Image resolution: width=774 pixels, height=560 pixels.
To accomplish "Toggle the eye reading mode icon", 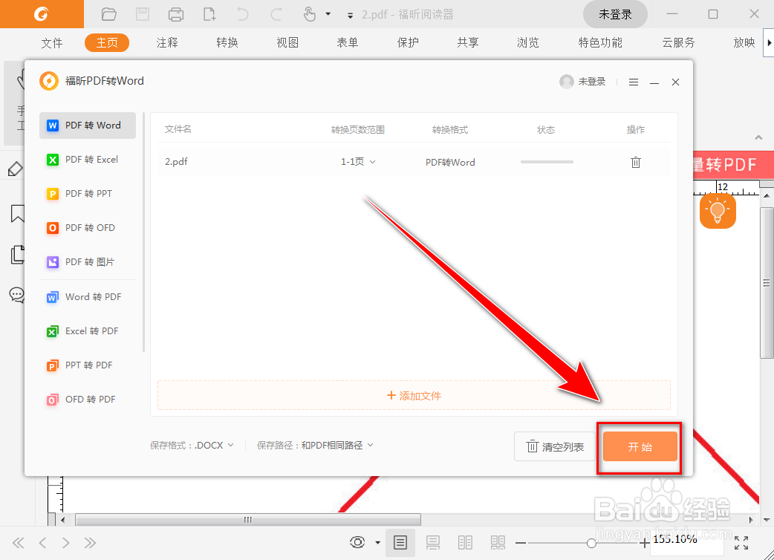I will click(x=357, y=543).
